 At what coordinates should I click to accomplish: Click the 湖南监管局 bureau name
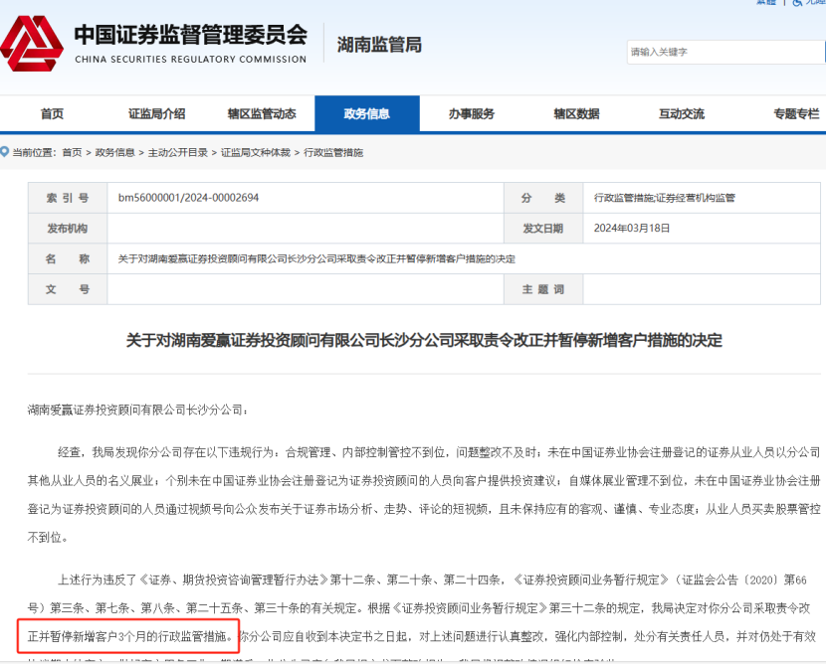pyautogui.click(x=379, y=45)
